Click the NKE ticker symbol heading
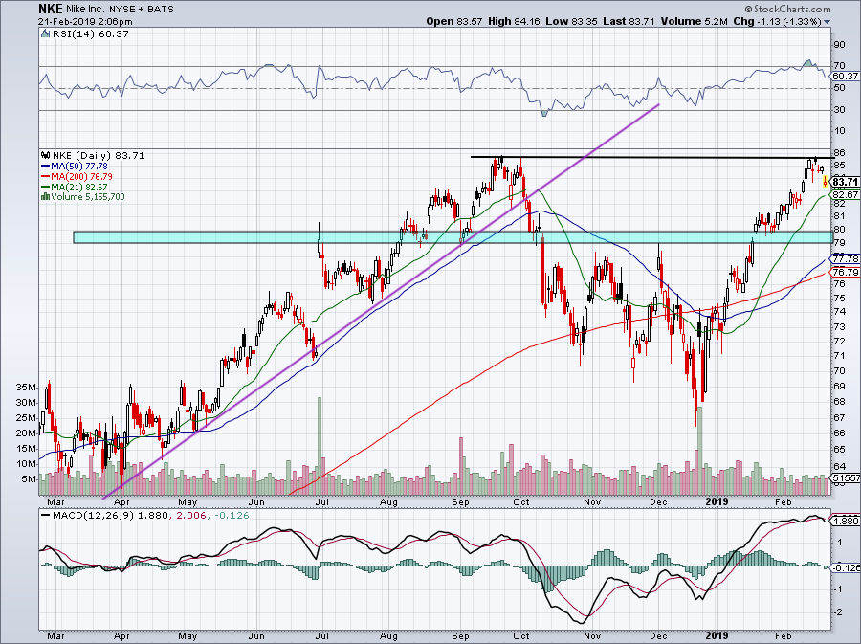This screenshot has height=644, width=861. pyautogui.click(x=51, y=9)
